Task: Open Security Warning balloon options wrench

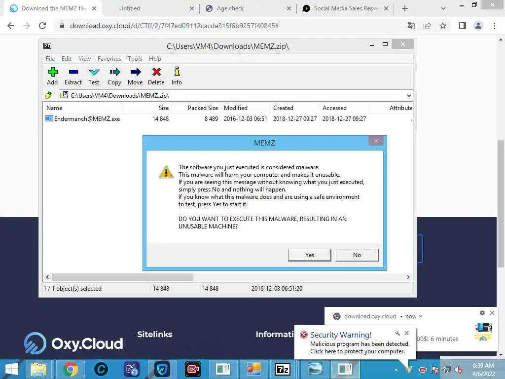Action: pos(397,333)
